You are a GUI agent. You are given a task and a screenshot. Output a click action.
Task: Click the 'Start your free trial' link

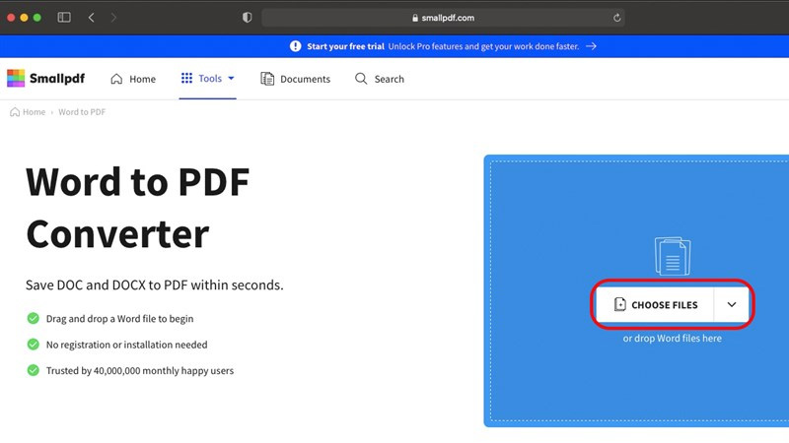pos(346,46)
